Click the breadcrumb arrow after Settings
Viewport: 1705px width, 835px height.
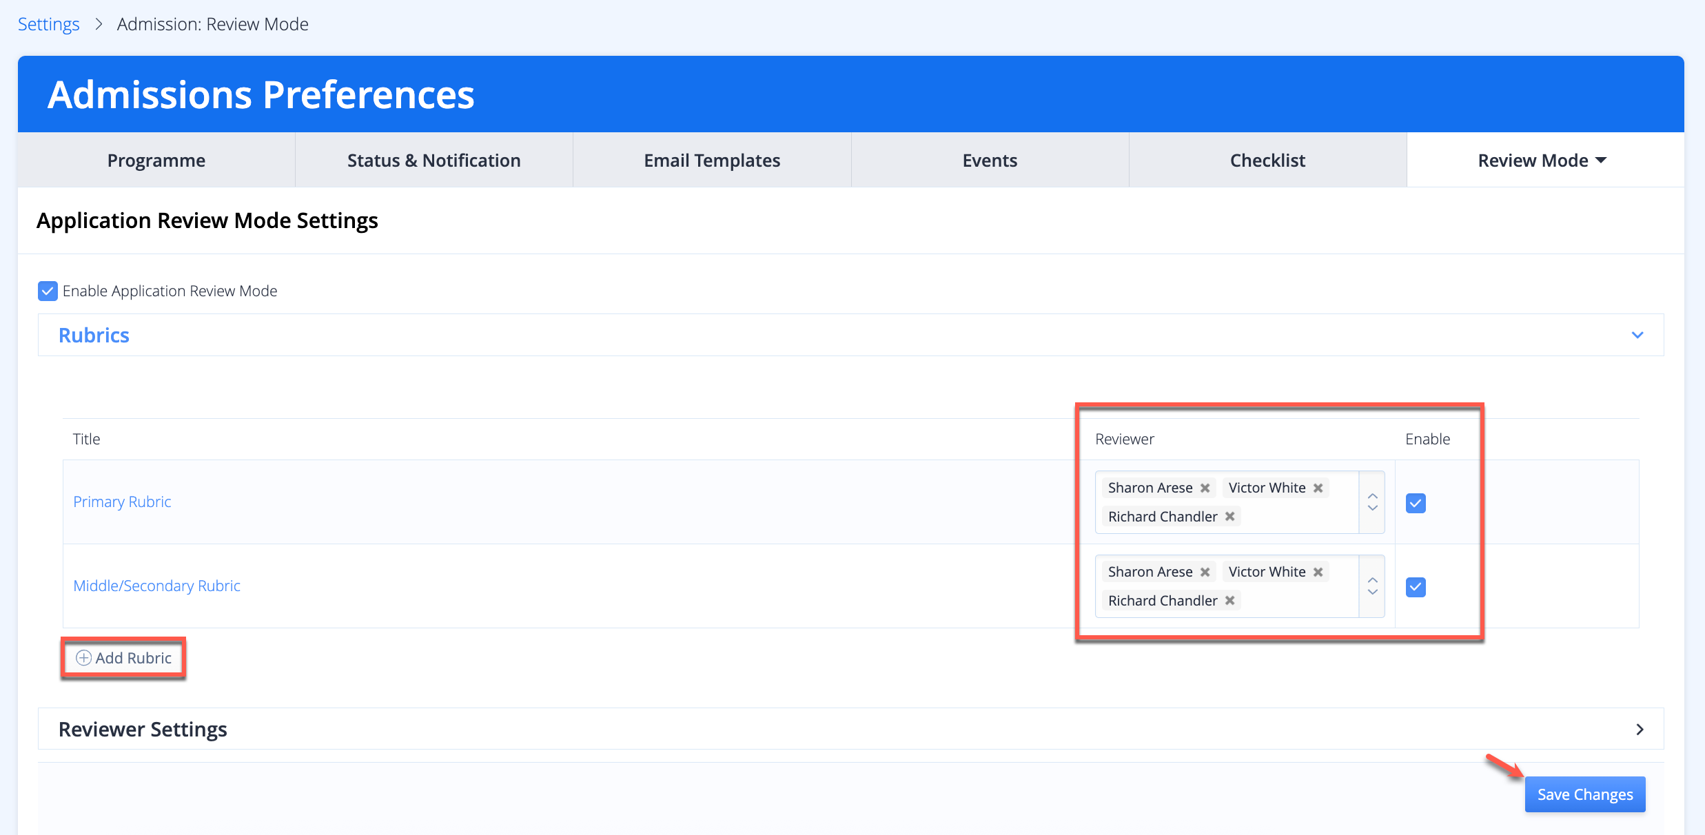point(99,24)
